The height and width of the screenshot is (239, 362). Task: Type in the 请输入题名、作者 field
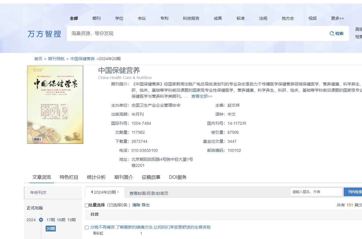click(316, 192)
